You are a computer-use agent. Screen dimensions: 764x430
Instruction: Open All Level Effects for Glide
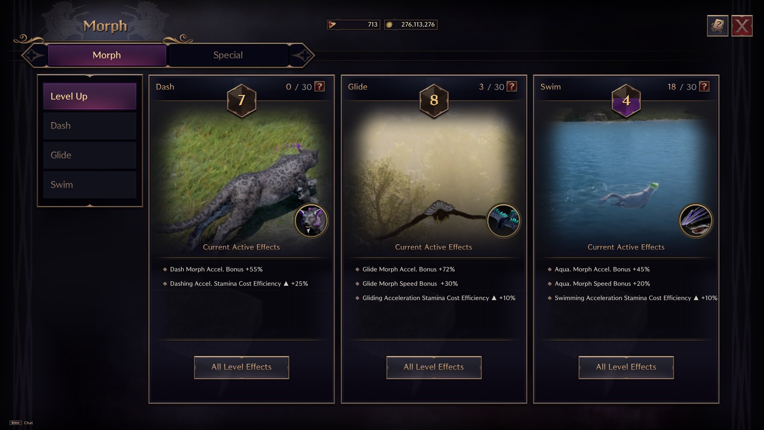tap(434, 367)
